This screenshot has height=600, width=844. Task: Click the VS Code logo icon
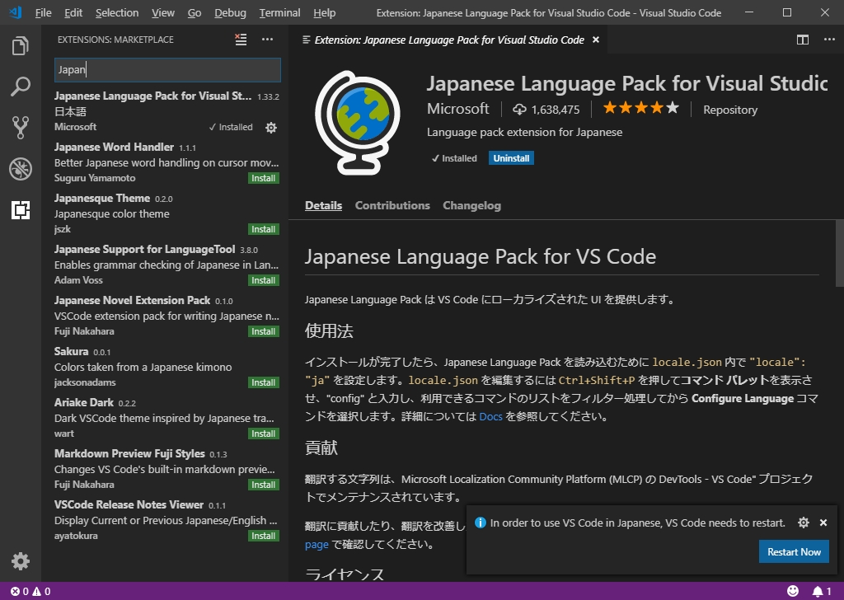coord(15,12)
